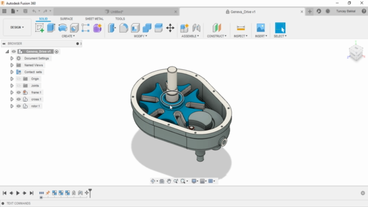Expand Contact sets node
This screenshot has height=207, width=368.
coord(11,72)
